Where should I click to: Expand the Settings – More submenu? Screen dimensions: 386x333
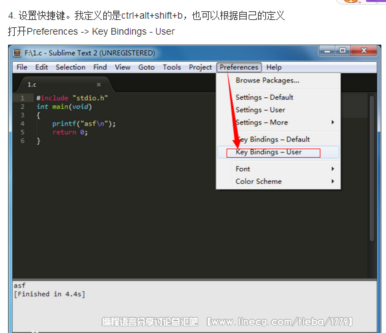click(279, 123)
